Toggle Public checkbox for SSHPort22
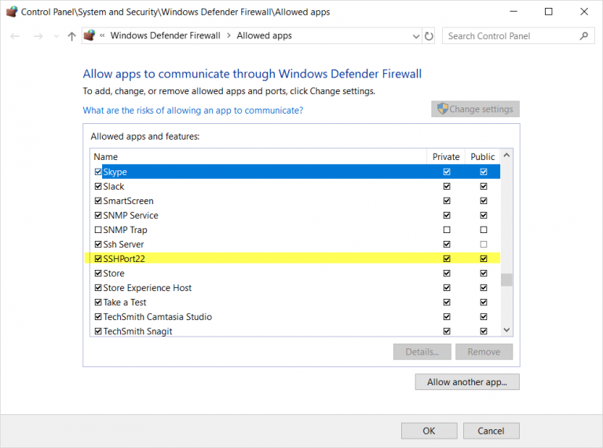This screenshot has height=448, width=603. [x=484, y=259]
